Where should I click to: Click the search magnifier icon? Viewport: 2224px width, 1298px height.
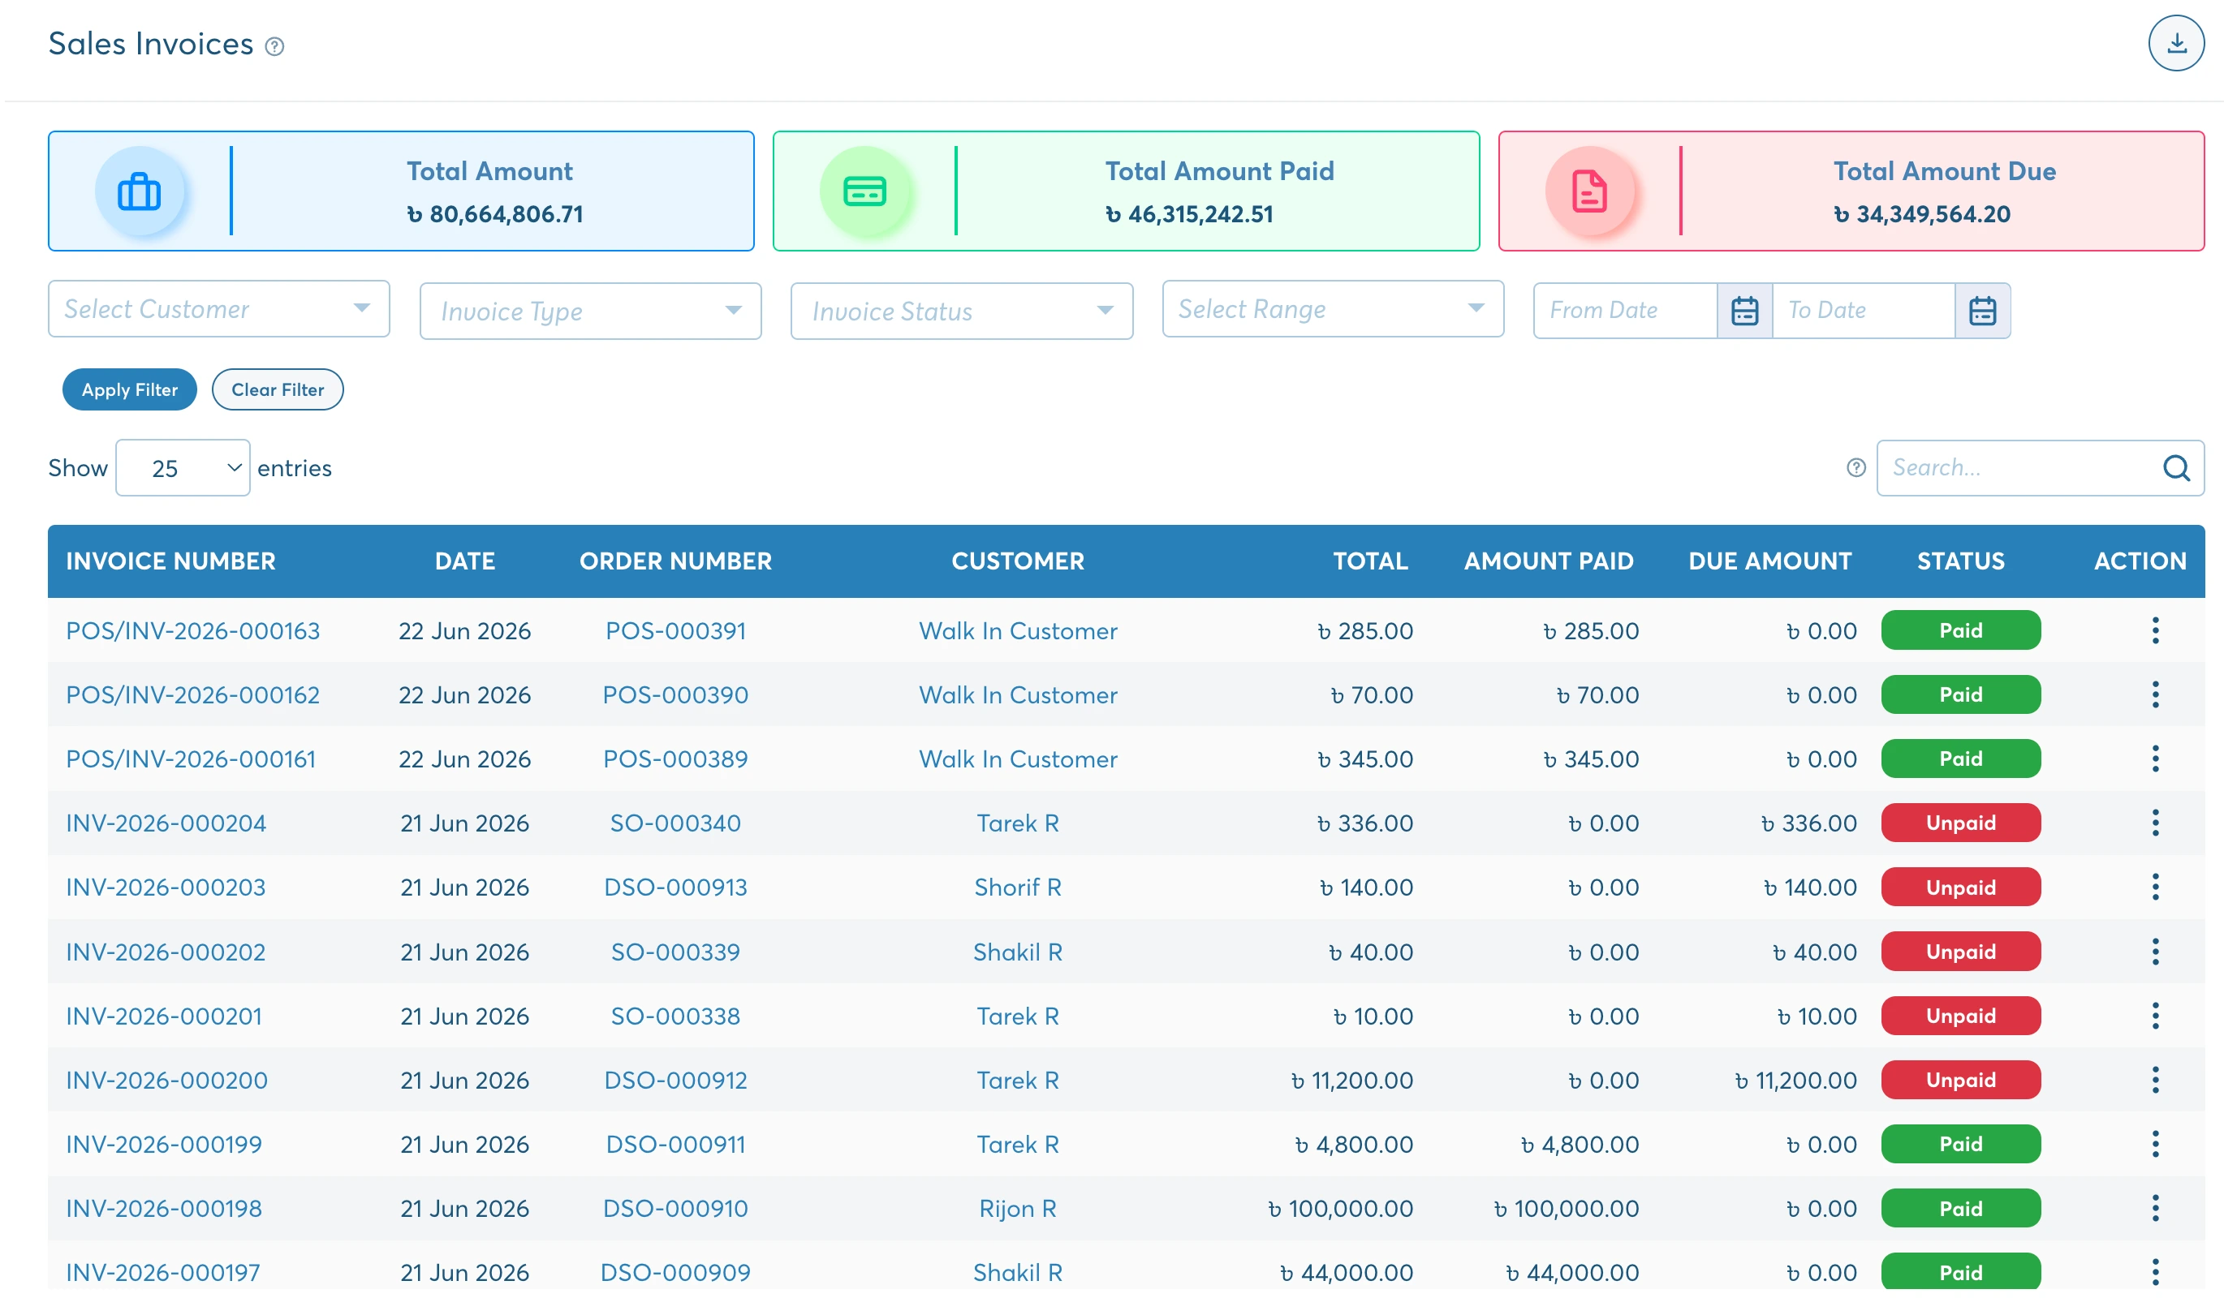click(x=2175, y=467)
